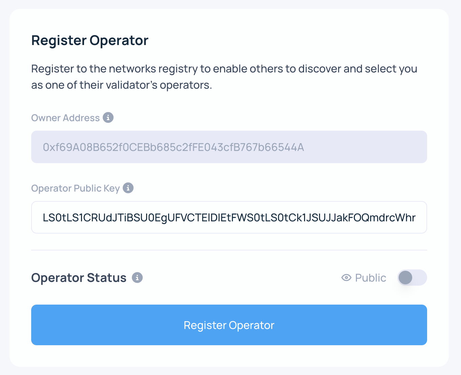Viewport: 461px width, 375px height.
Task: Open the Operator Status info tooltip icon
Action: [137, 278]
